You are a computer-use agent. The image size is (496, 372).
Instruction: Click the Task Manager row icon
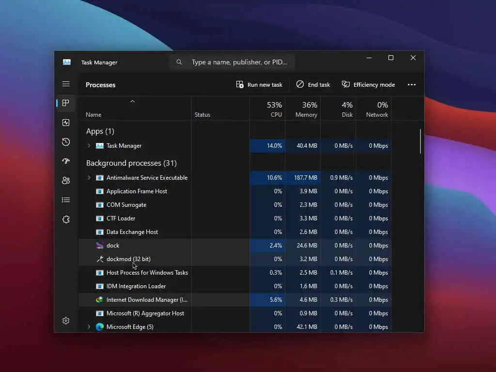coord(100,146)
